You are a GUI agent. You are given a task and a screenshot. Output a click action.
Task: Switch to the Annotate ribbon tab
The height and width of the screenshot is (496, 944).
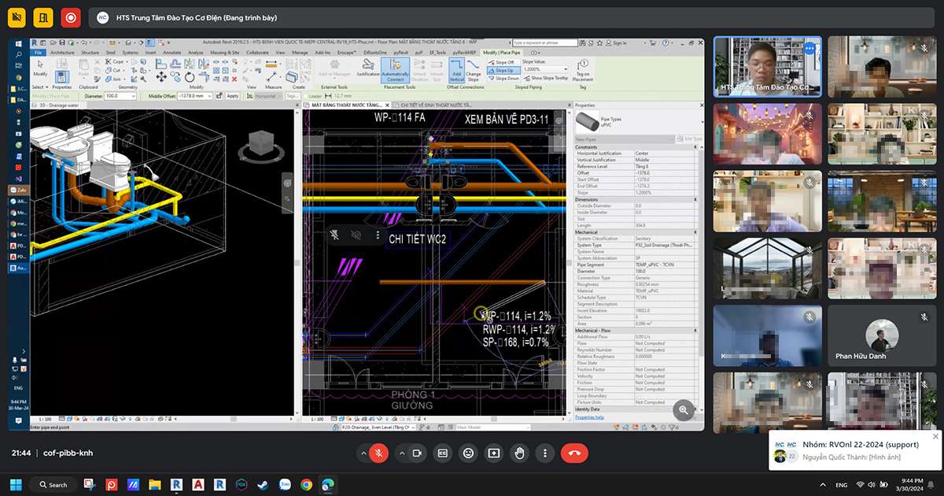(x=172, y=53)
